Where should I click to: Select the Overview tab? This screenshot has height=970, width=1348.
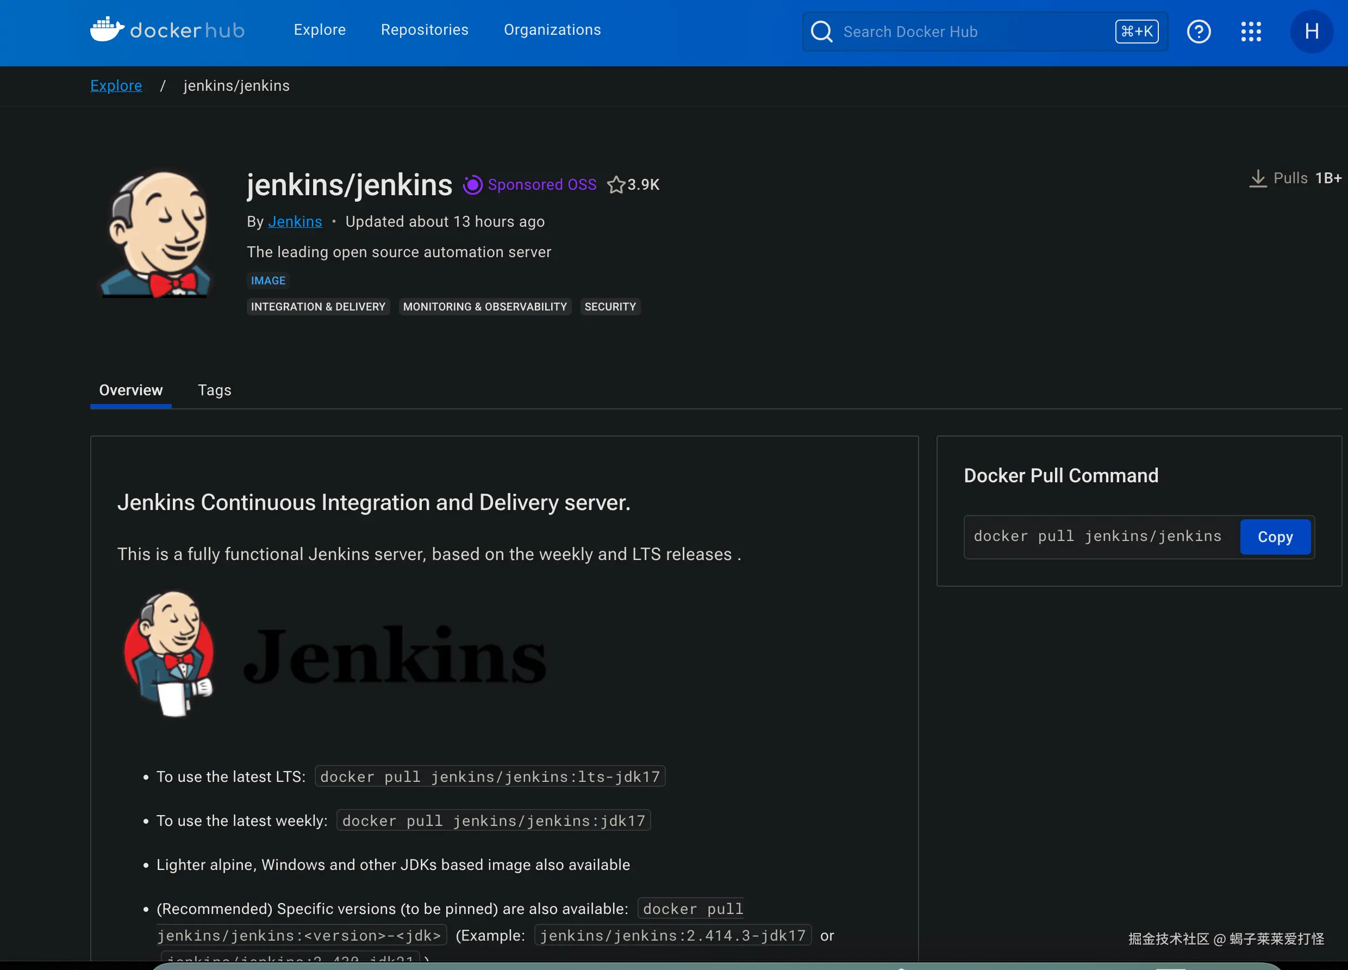[131, 390]
